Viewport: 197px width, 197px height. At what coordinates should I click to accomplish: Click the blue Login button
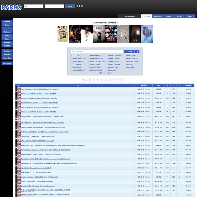point(70,6)
